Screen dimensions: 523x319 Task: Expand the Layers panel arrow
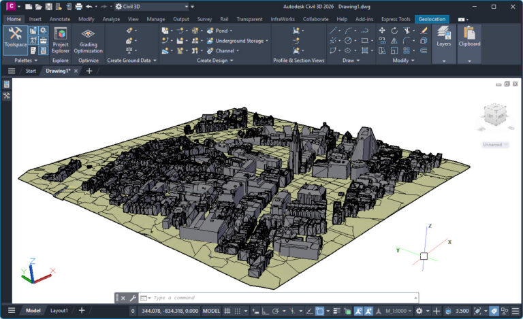[443, 61]
